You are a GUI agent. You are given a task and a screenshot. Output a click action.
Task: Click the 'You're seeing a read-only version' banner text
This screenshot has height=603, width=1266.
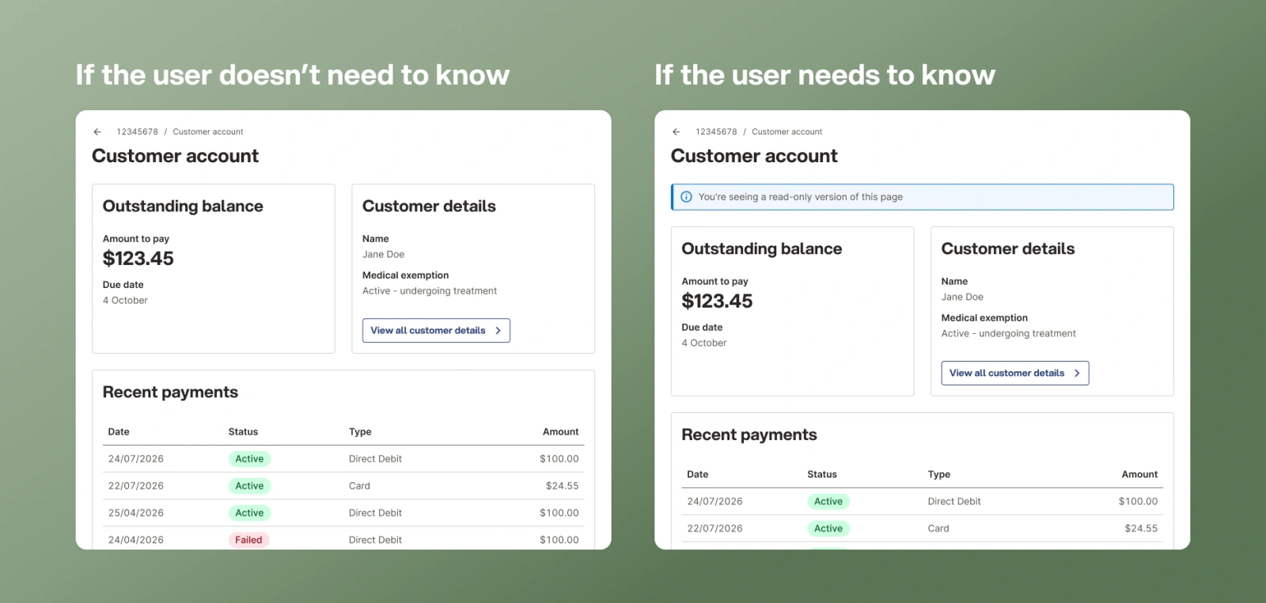coord(801,197)
